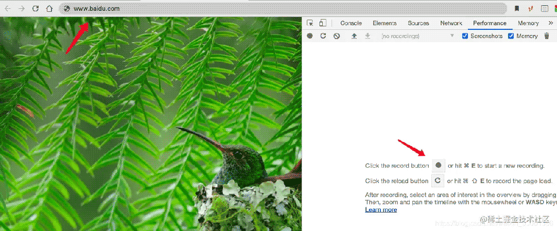The image size is (557, 231).
Task: Switch to the Console tab
Action: coord(351,23)
